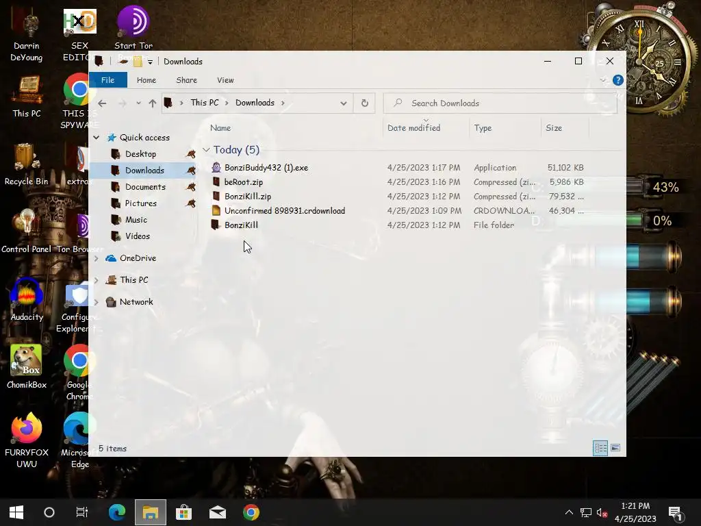The image size is (701, 526).
Task: Select Documents under Quick access
Action: [144, 187]
